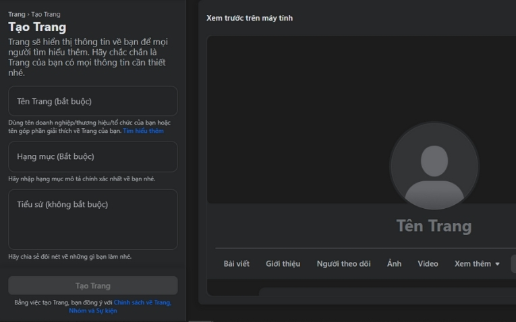Go back via Trang breadcrumb link
Screen dimensions: 516x322
[x=16, y=14]
